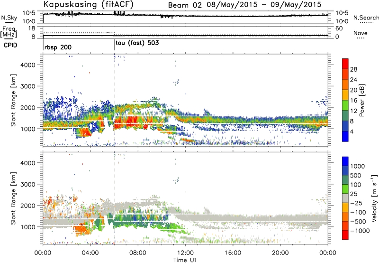Image resolution: width=379 pixels, height=263 pixels.
Task: Click the 16 label on power colorbar
Action: [x=353, y=101]
